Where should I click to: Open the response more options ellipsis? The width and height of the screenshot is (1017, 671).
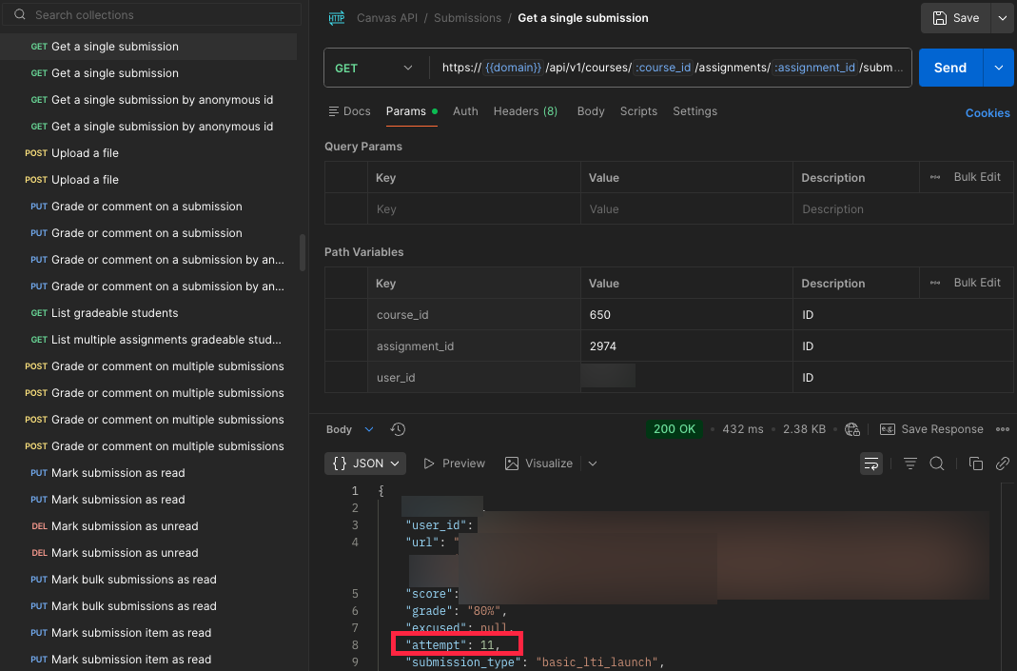(x=1003, y=429)
